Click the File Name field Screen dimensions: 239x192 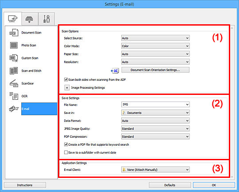click(155, 105)
